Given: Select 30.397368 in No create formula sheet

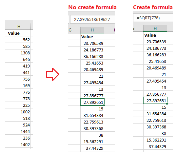Looking at the screenshot, I should (x=92, y=128).
